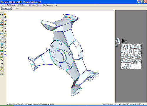147x106 pixels.
Task: Click the landscape picture image icon
Action: tap(1, 57)
